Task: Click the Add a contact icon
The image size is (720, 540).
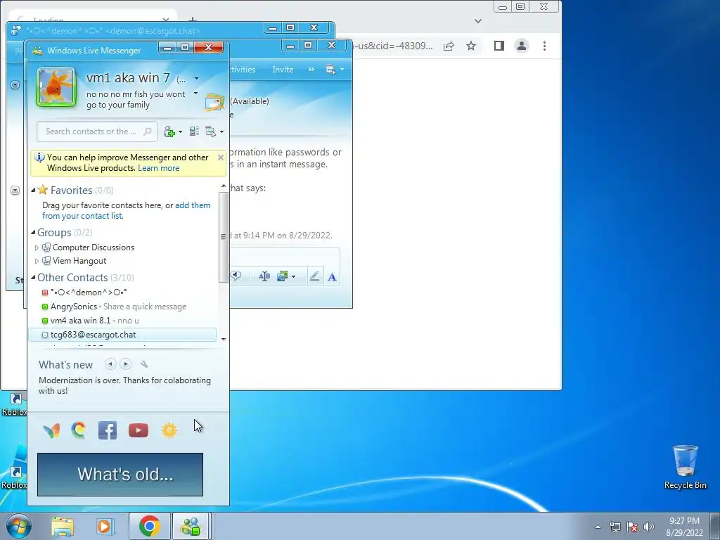Action: (x=169, y=131)
